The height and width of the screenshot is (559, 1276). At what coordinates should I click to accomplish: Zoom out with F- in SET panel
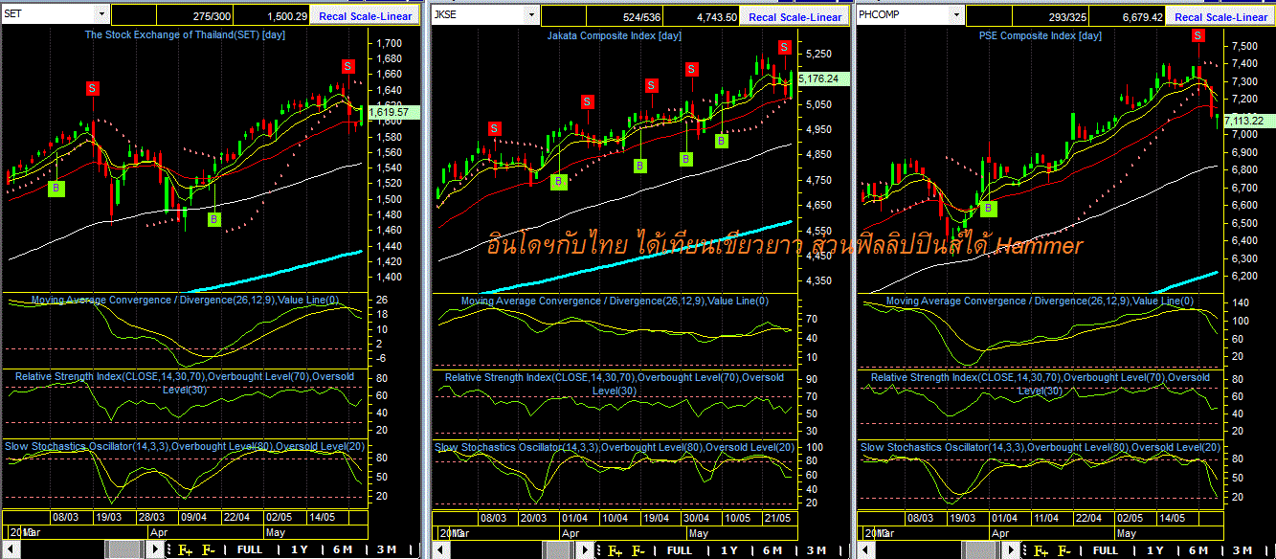click(x=208, y=550)
